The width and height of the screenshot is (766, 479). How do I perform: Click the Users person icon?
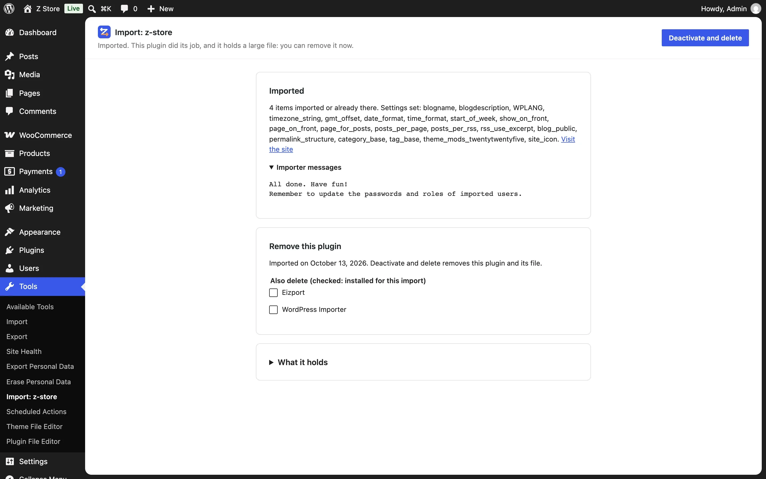pyautogui.click(x=10, y=268)
